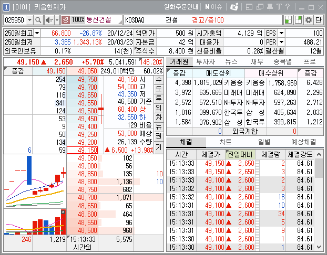Switch to 프로 tab
Viewport: 327px width, 255px height.
pos(310,61)
